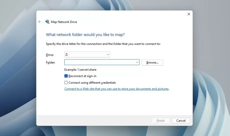Close the Map Network Drive dialog

(189, 14)
